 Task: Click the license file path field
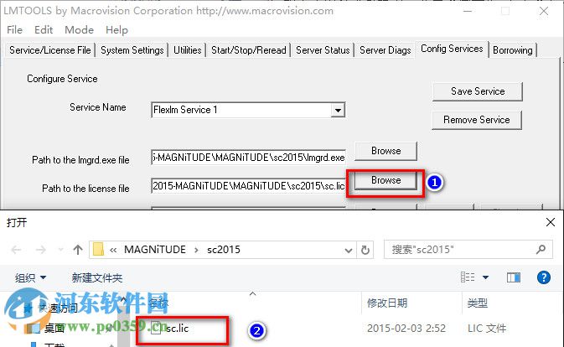pyautogui.click(x=249, y=186)
